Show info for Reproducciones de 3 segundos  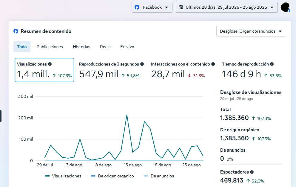click(x=142, y=64)
